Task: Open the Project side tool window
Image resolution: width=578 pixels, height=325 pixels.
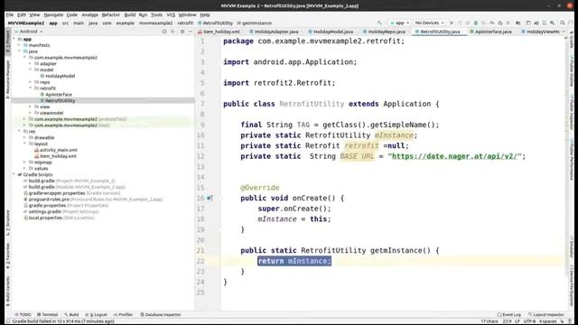Action: point(8,42)
